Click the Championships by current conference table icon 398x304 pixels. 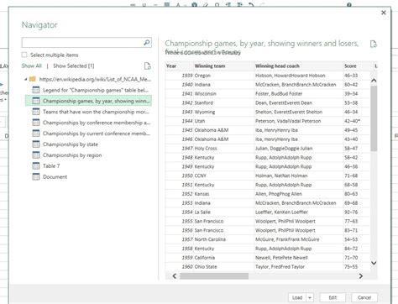point(36,134)
